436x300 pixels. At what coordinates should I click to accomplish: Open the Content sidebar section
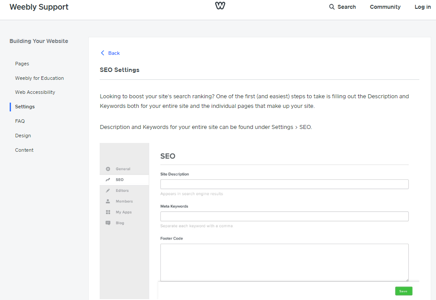[x=24, y=150]
